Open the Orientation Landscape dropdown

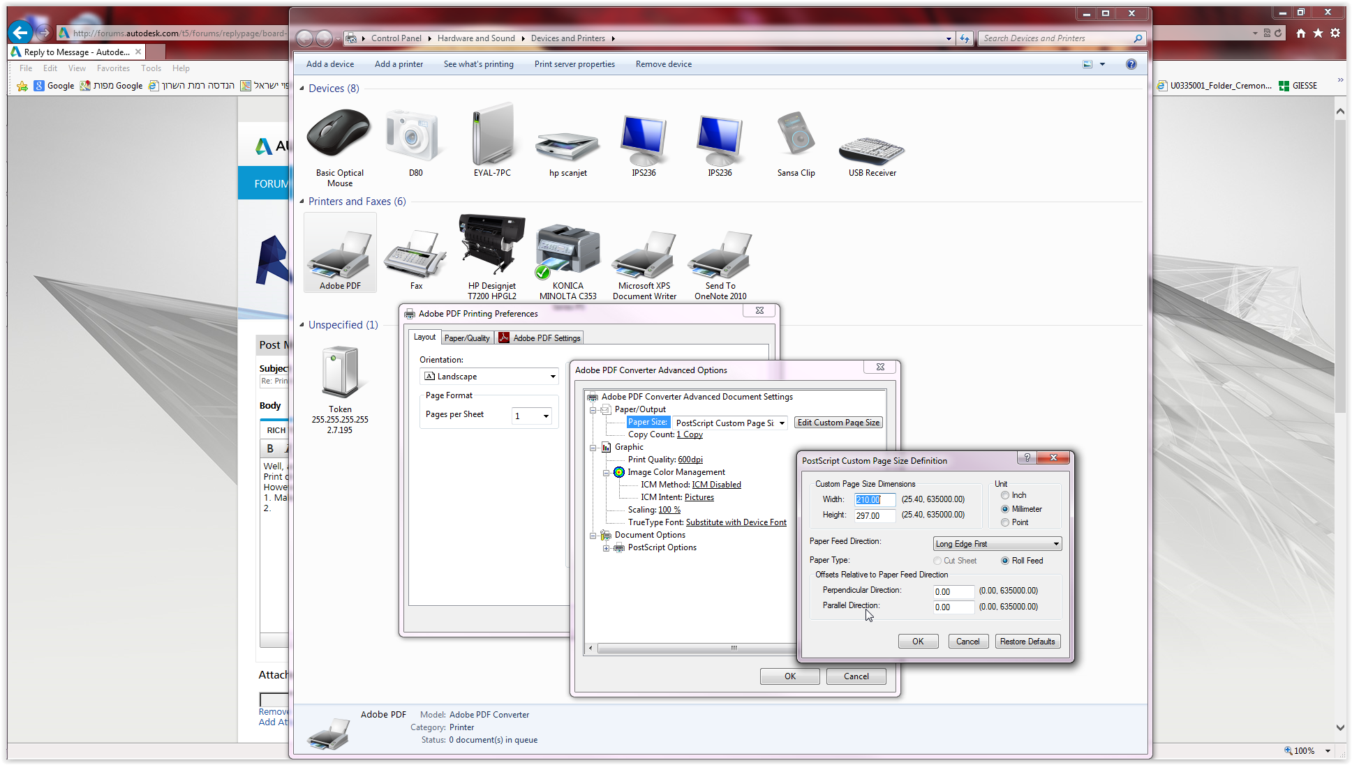pyautogui.click(x=489, y=377)
